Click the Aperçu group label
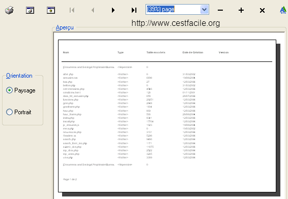This screenshot has width=288, height=199. point(65,27)
